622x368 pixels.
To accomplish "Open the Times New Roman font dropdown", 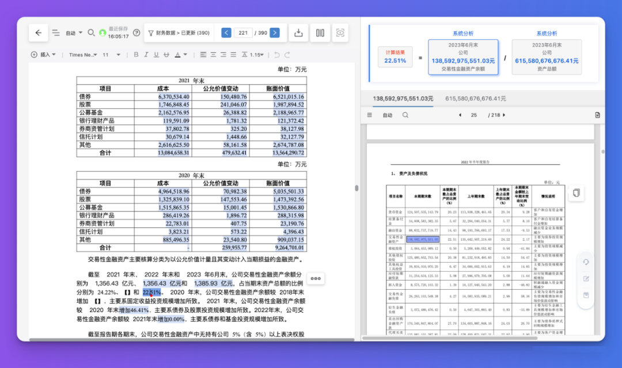I will [x=83, y=55].
